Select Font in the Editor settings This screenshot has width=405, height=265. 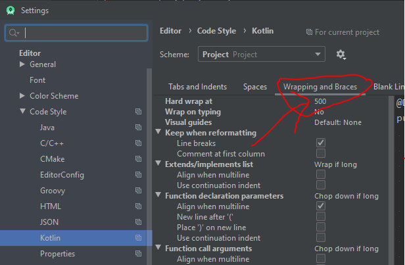pos(37,80)
